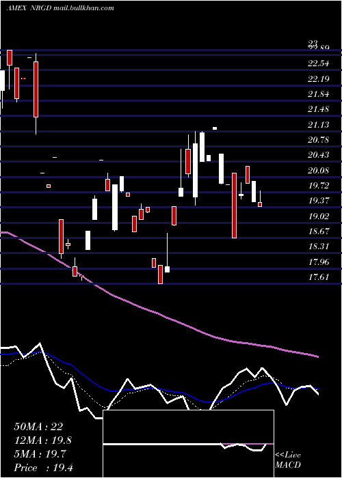This screenshot has width=342, height=478.
Task: Click the 19.02 price axis label
Action: 319,216
